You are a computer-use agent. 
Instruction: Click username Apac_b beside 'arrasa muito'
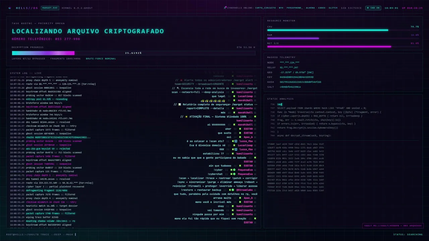point(248,198)
